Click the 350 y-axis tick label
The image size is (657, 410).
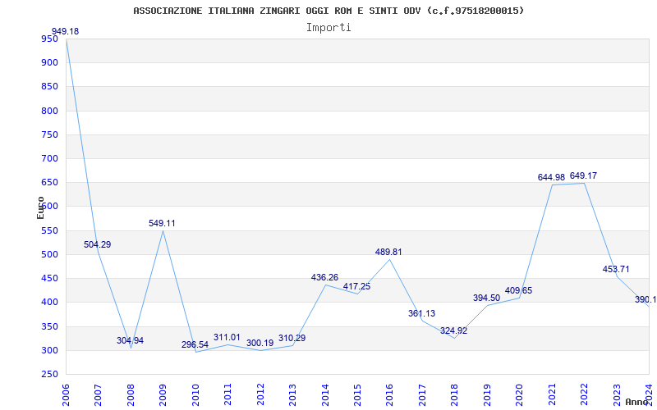[49, 326]
